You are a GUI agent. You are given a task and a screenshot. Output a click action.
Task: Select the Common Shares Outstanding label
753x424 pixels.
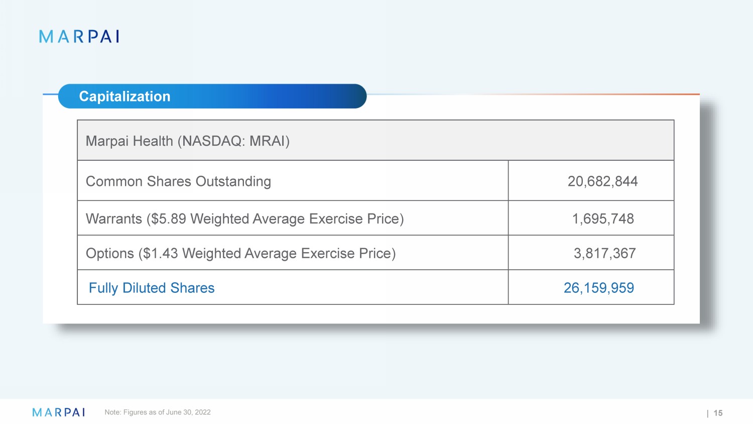[178, 181]
